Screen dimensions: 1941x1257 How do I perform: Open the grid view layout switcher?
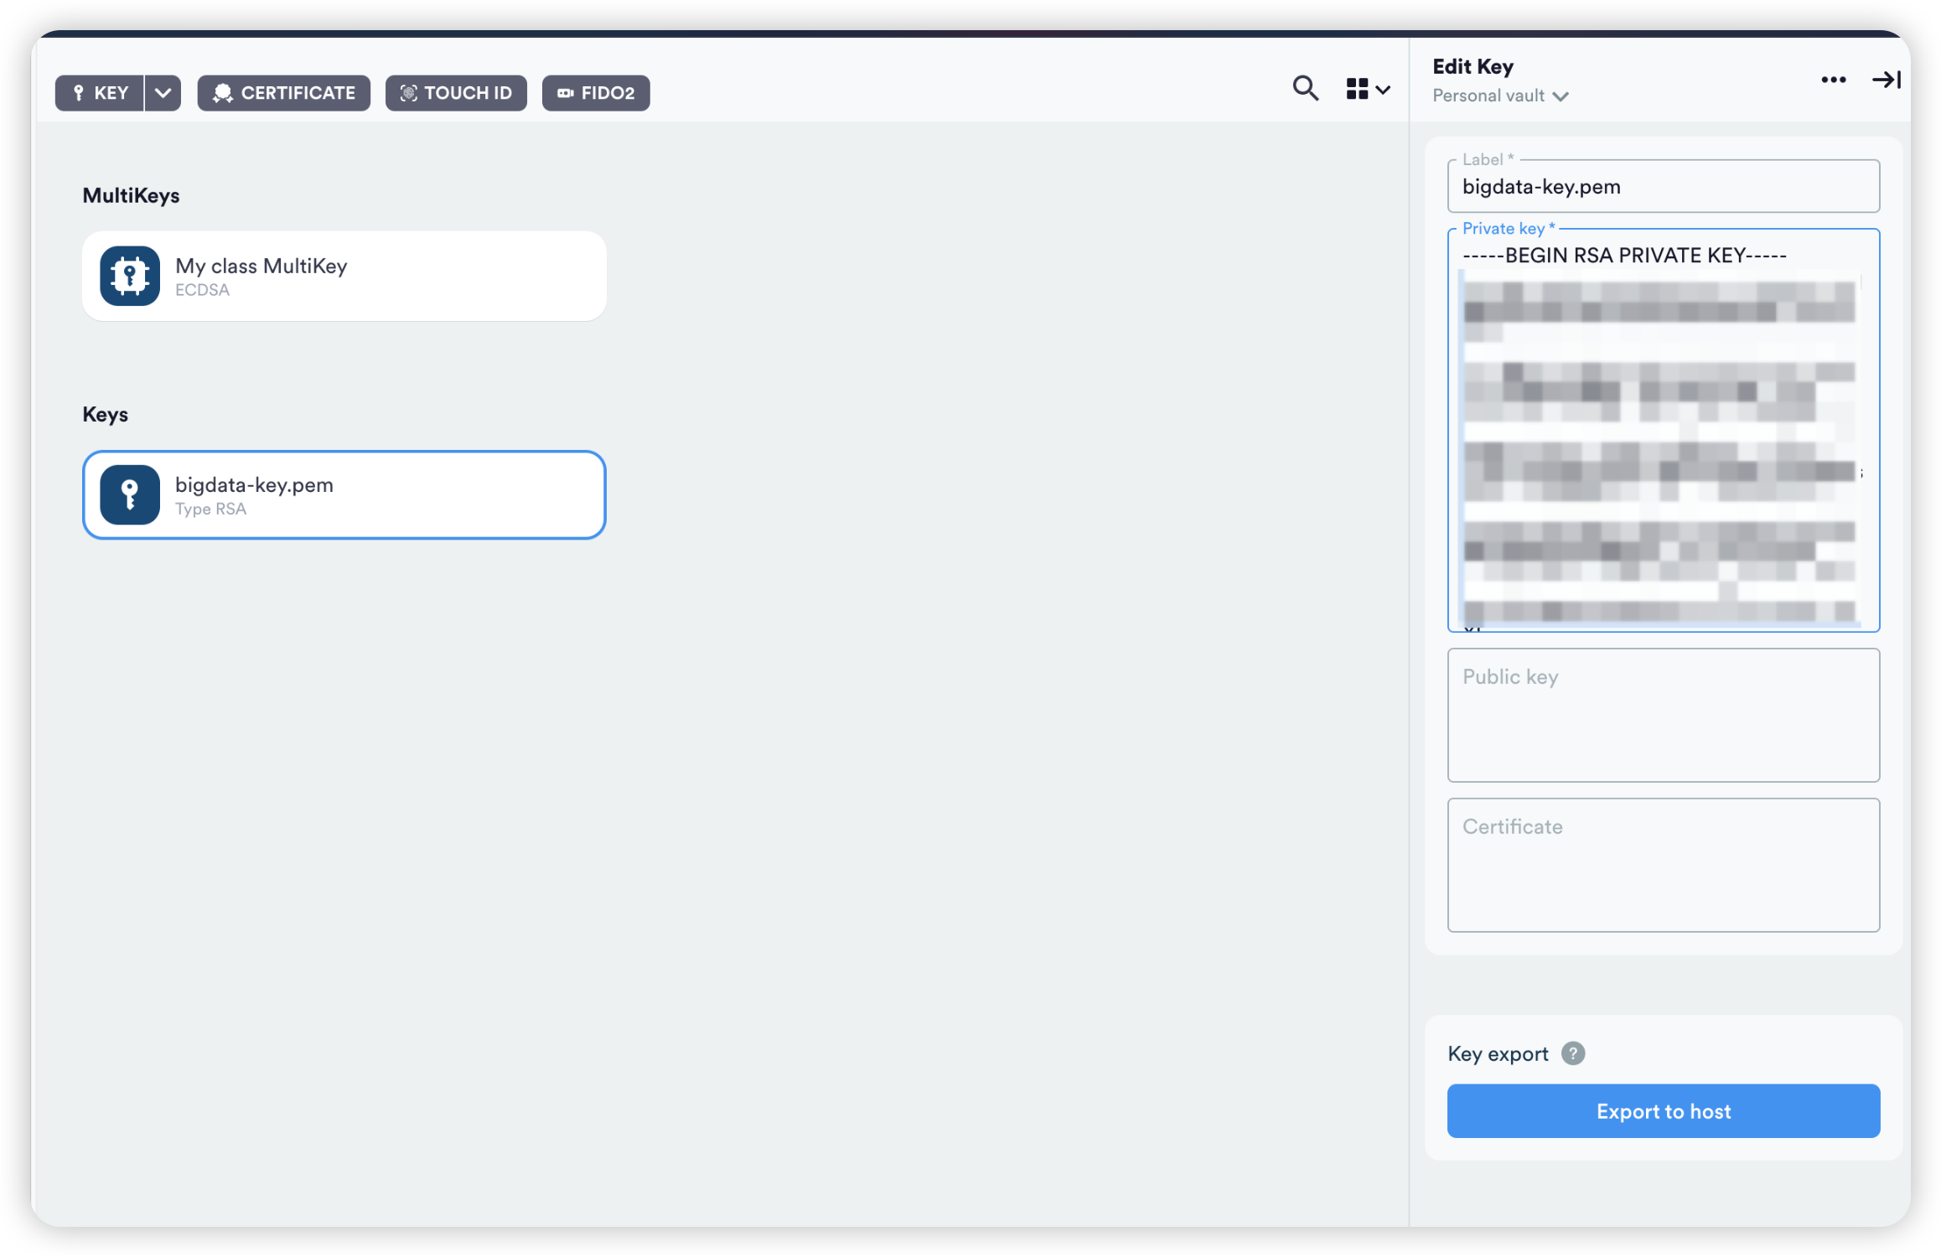(x=1367, y=89)
